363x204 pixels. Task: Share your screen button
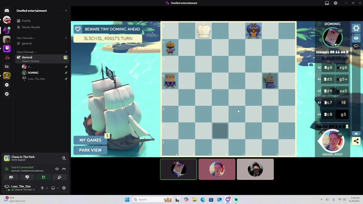27,177
